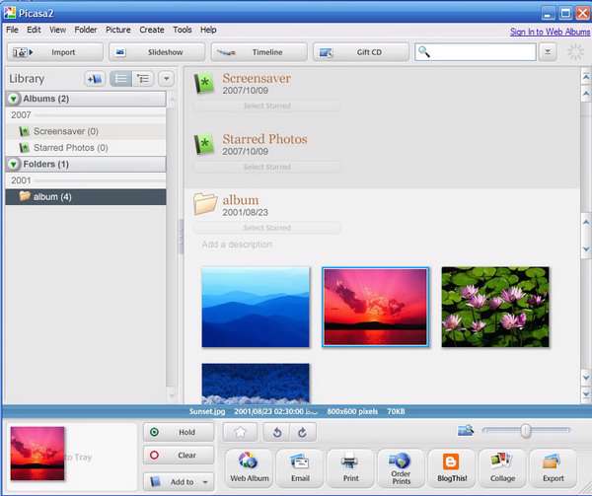Open the search options dropdown
592x496 pixels.
[548, 52]
